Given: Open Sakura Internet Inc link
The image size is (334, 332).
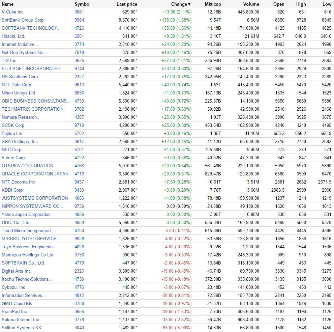Looking at the screenshot, I should click(21, 320).
